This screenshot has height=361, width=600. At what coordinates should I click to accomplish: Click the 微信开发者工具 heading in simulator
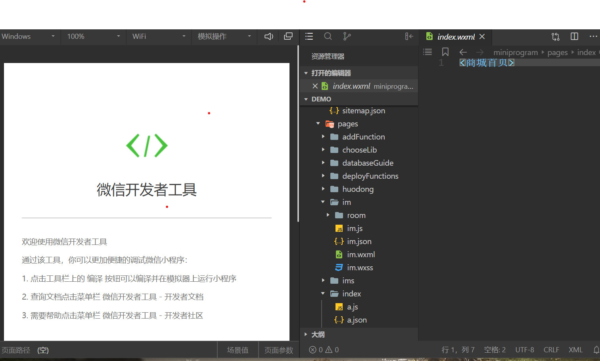pos(147,190)
